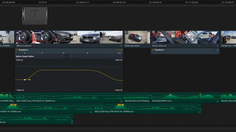This screenshot has width=236, height=132.
Task: Click first spline tool icon beside Spline Graph Editor
Action: (x=63, y=56)
